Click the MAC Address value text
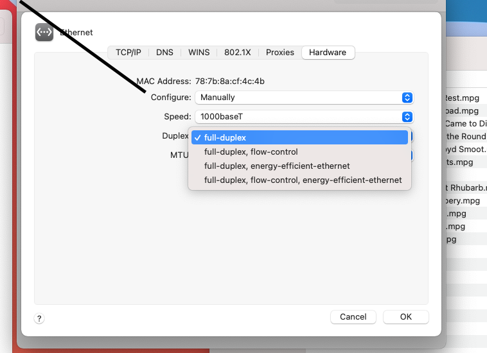 click(230, 82)
